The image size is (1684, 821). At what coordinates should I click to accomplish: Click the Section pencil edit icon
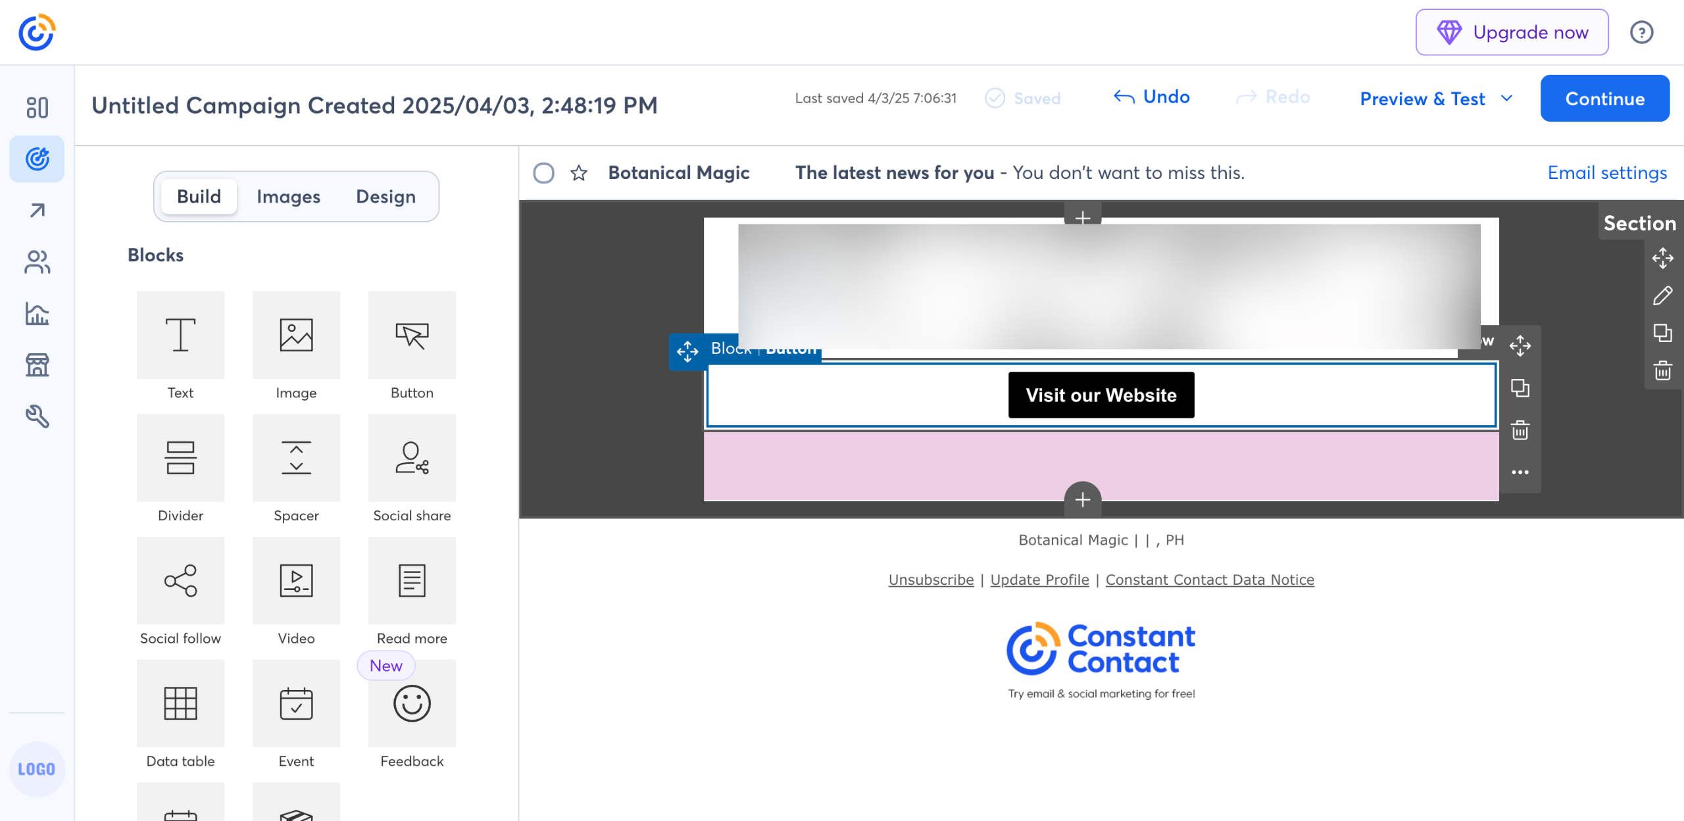point(1662,296)
